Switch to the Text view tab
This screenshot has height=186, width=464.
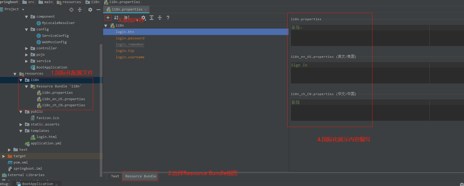pos(115,176)
